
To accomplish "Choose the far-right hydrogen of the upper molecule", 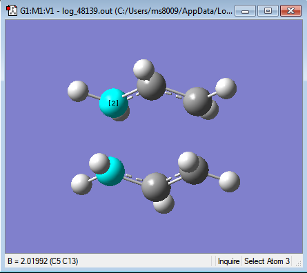I will coord(226,88).
